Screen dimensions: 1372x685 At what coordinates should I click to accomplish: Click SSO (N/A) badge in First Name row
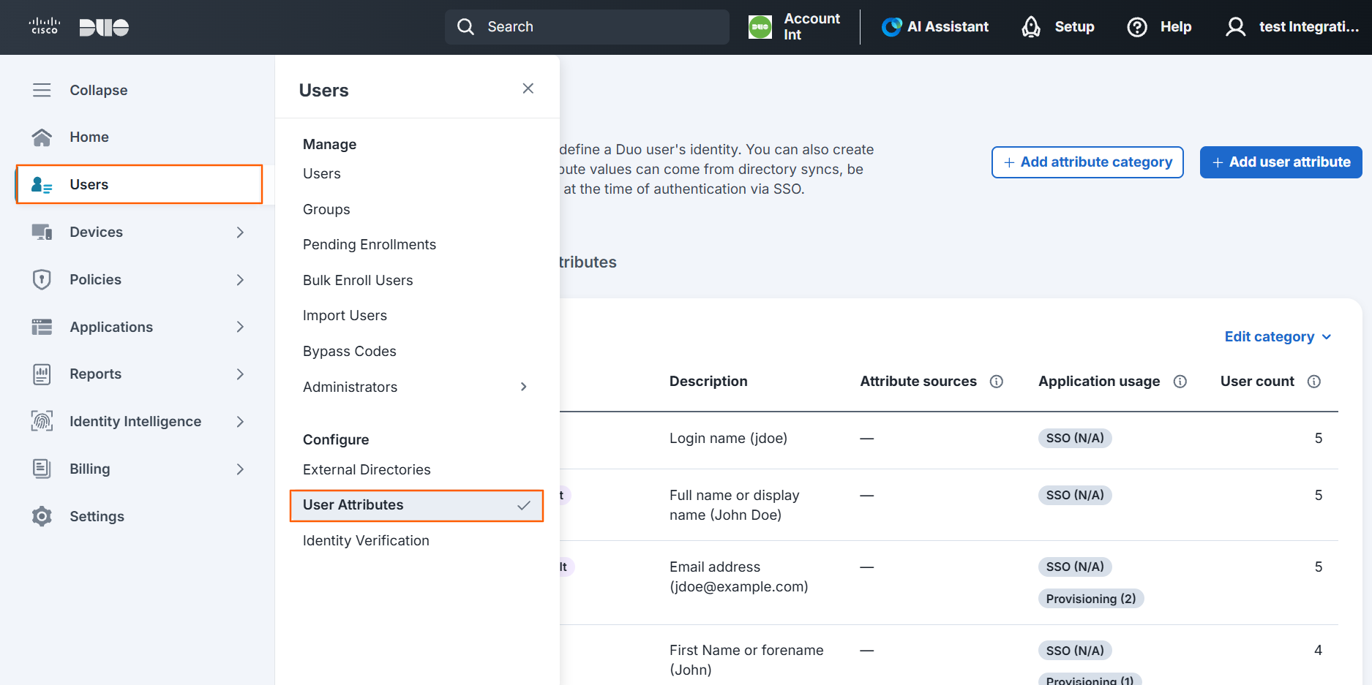tap(1075, 651)
